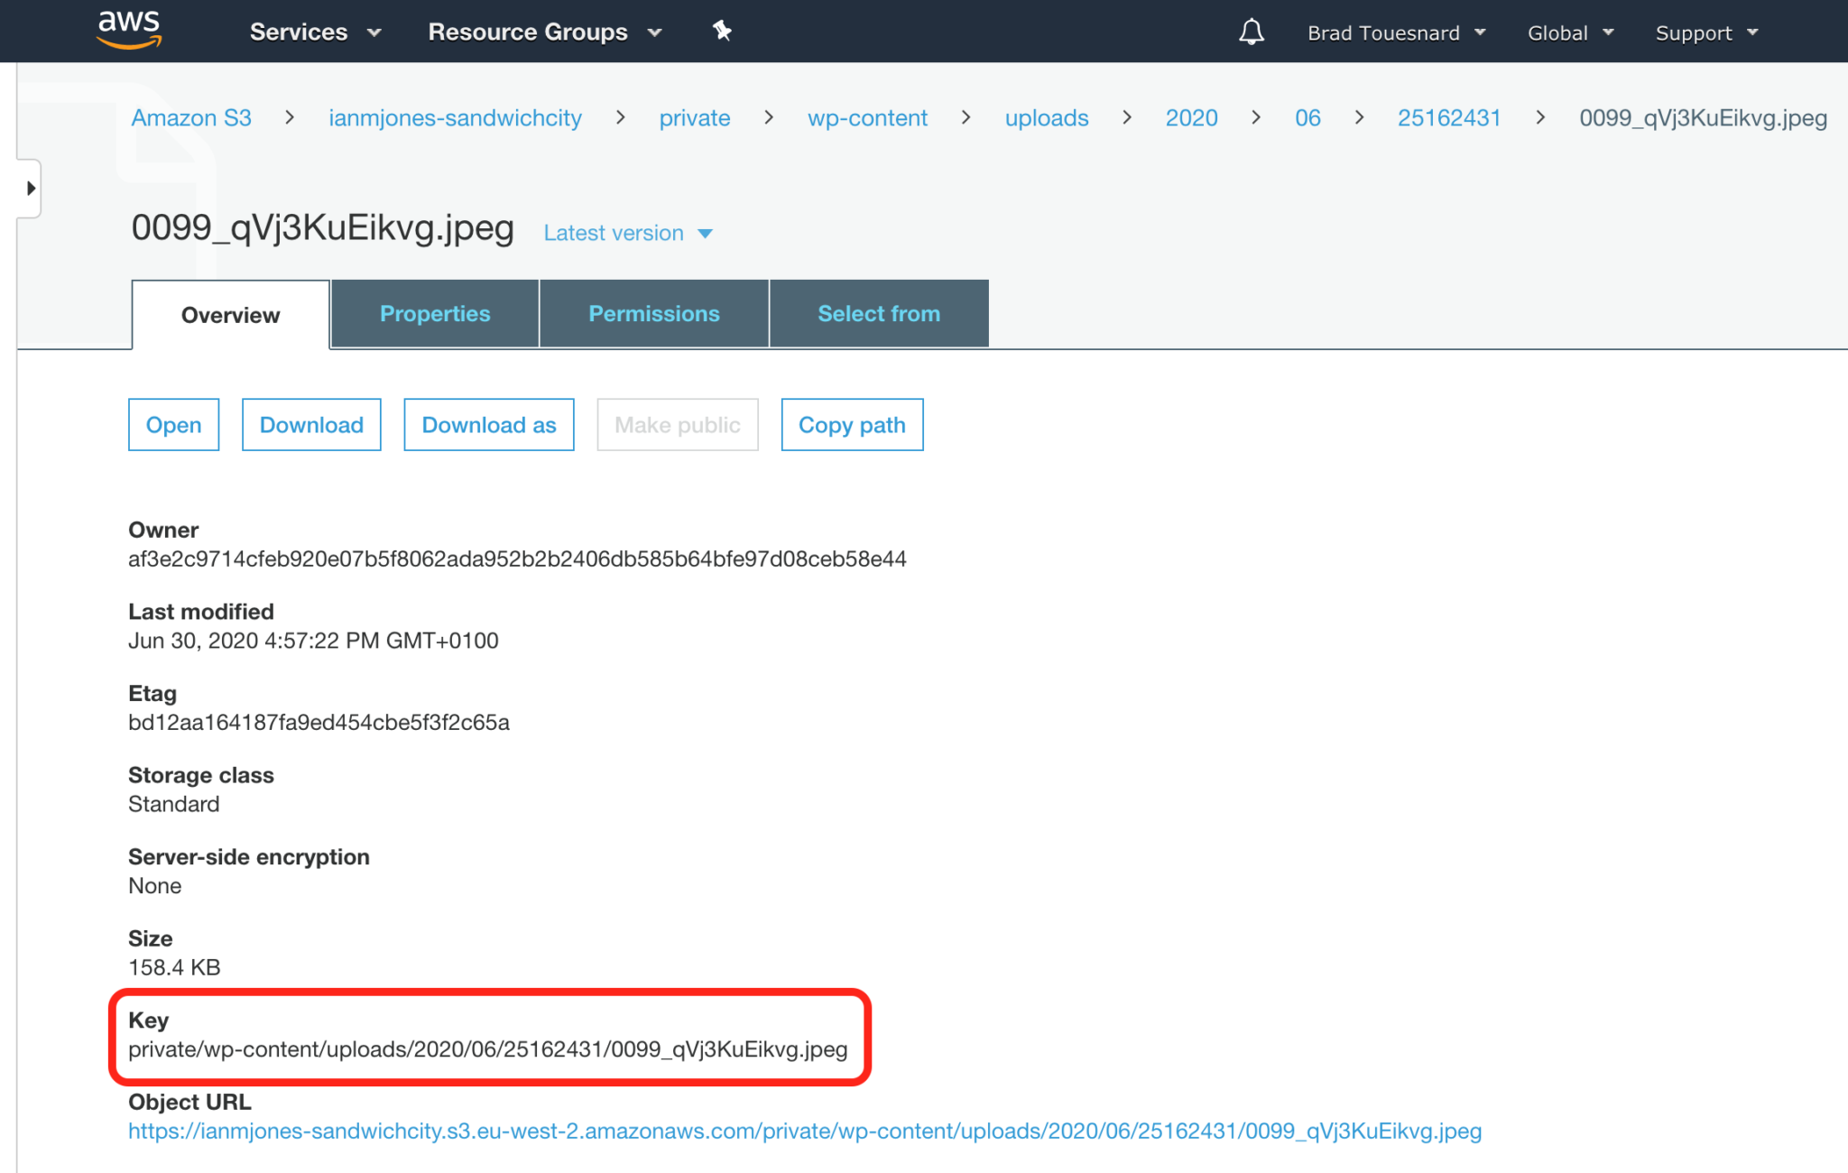
Task: Click the AWS logo to go home
Action: coord(128,30)
